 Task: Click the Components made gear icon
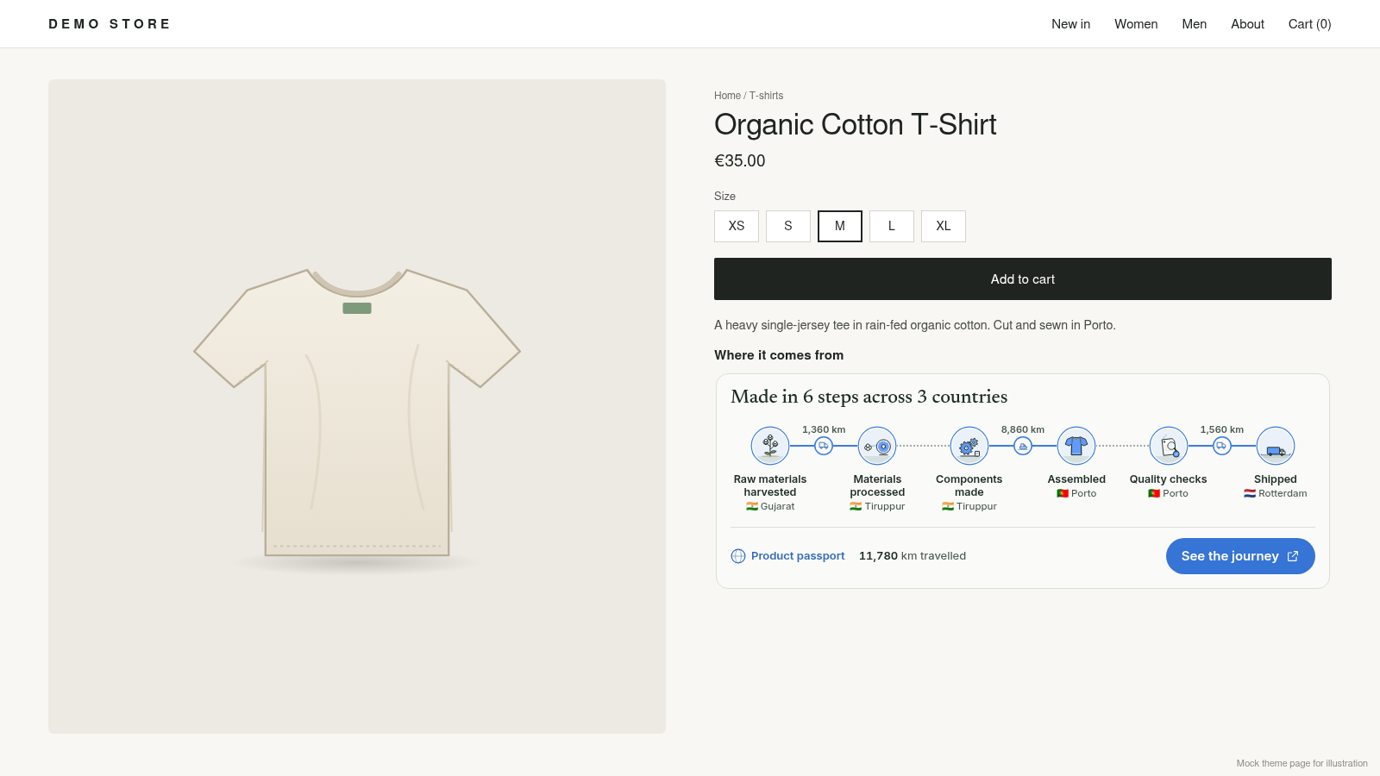[x=969, y=446]
